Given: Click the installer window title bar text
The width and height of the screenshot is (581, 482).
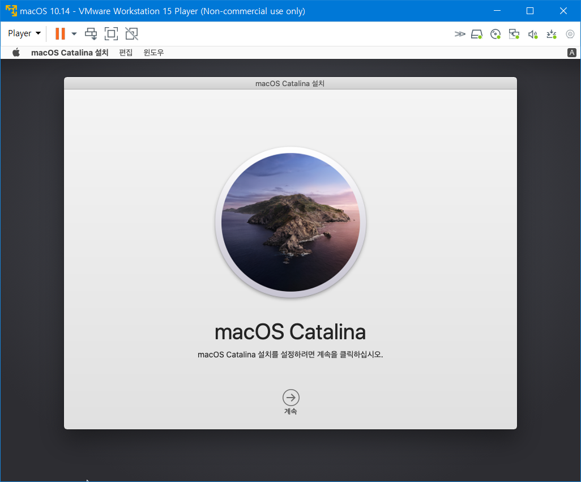Looking at the screenshot, I should point(290,83).
